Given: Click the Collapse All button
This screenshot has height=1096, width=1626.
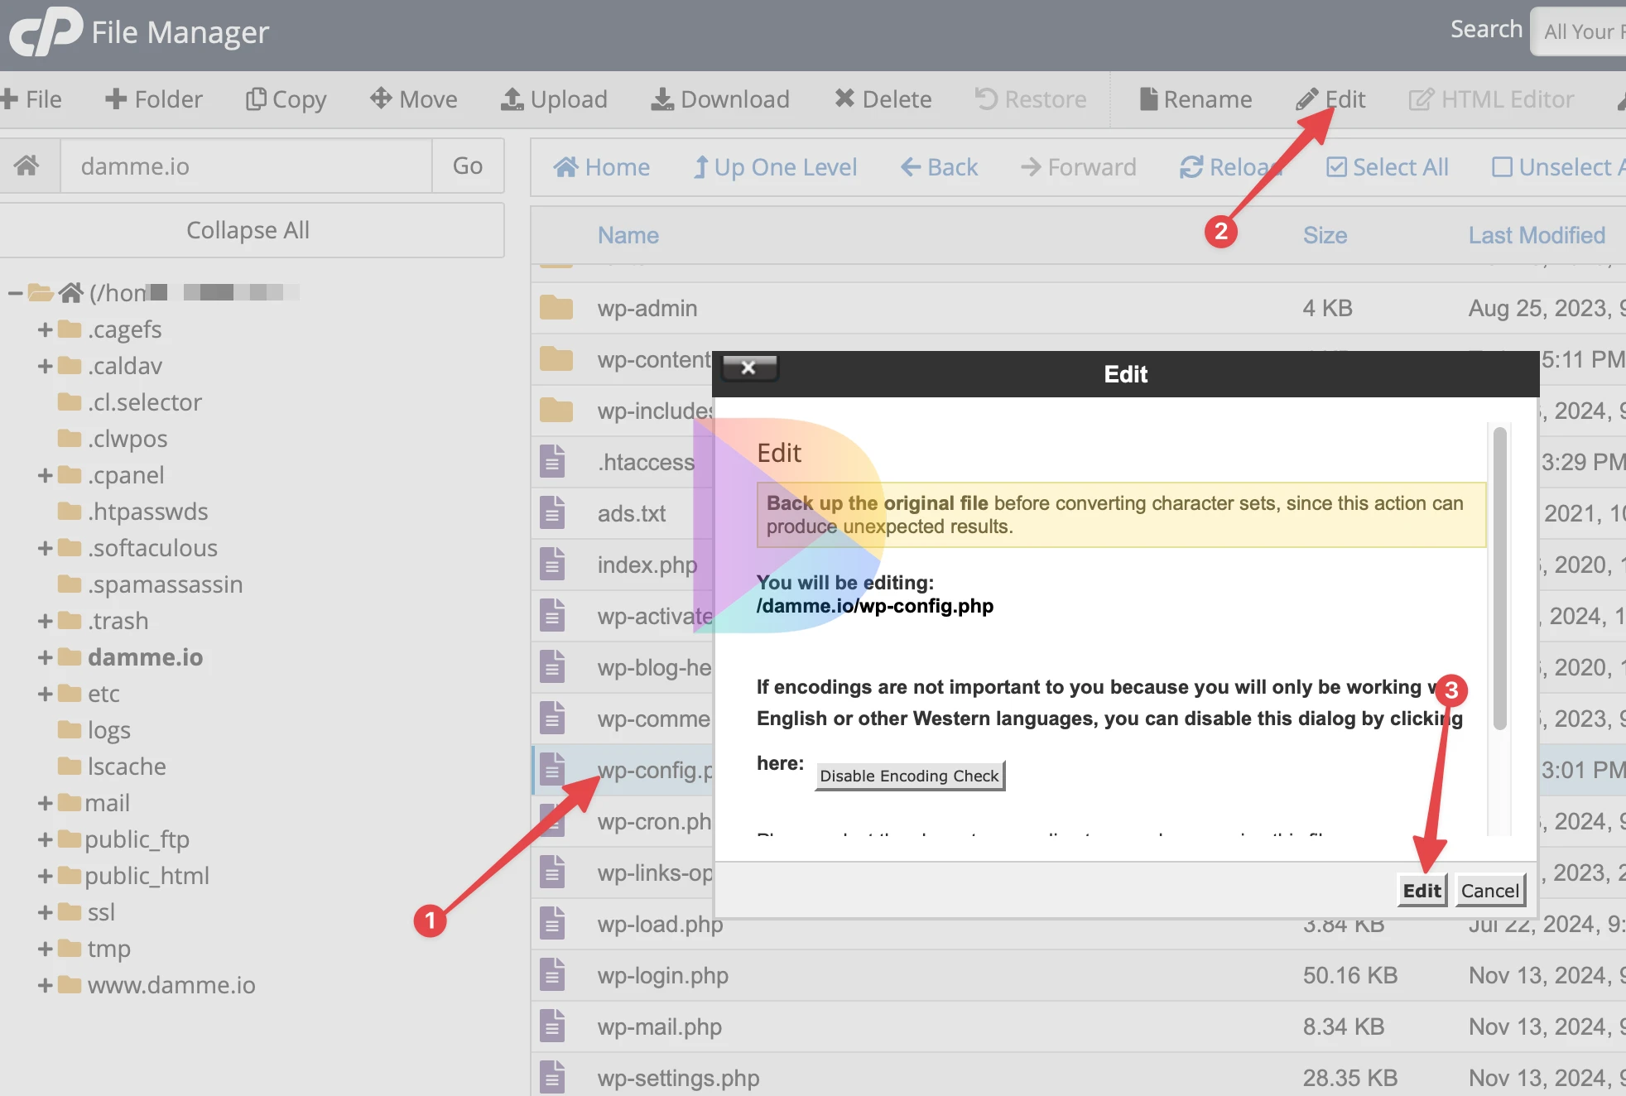Looking at the screenshot, I should [248, 230].
